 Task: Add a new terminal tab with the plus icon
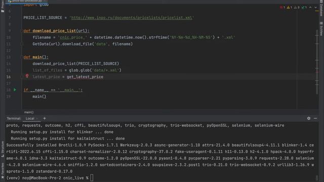[x=45, y=118]
